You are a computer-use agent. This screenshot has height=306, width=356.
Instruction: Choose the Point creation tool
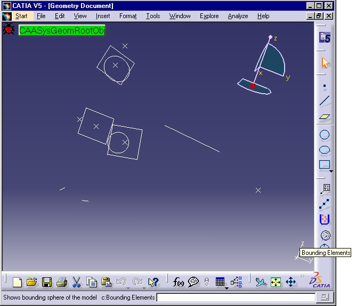click(325, 86)
